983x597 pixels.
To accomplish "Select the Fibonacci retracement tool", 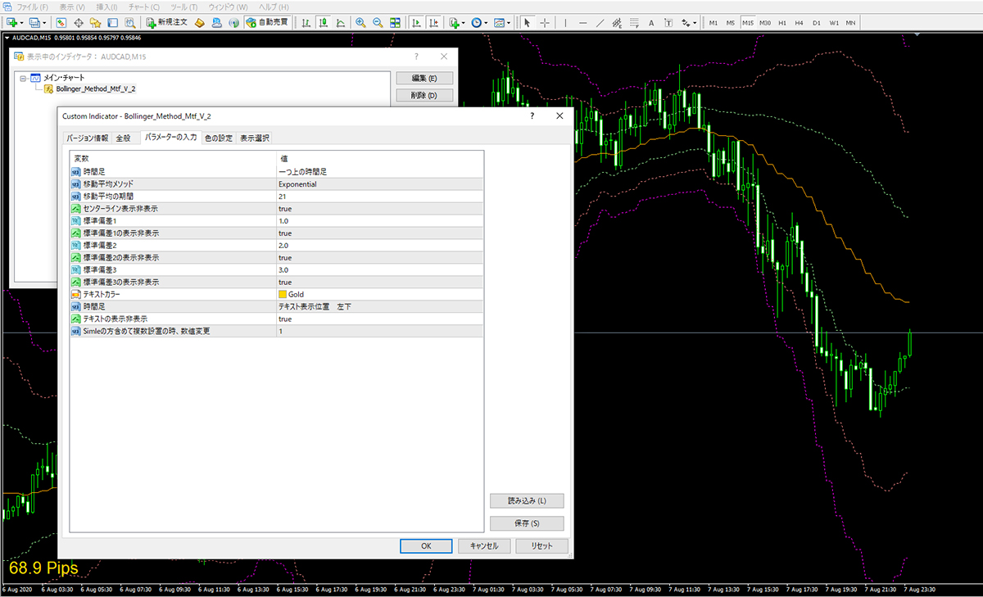I will 634,22.
